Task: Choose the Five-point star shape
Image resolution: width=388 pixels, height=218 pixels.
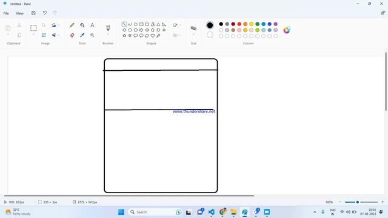Action: [x=124, y=36]
